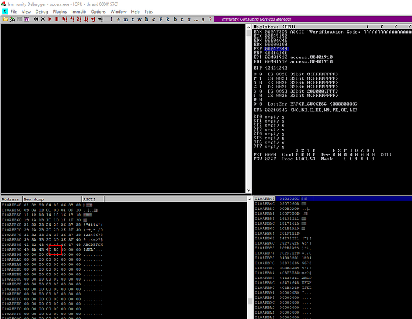Click the red '?' help toolbar icon
This screenshot has width=412, height=319.
(211, 19)
